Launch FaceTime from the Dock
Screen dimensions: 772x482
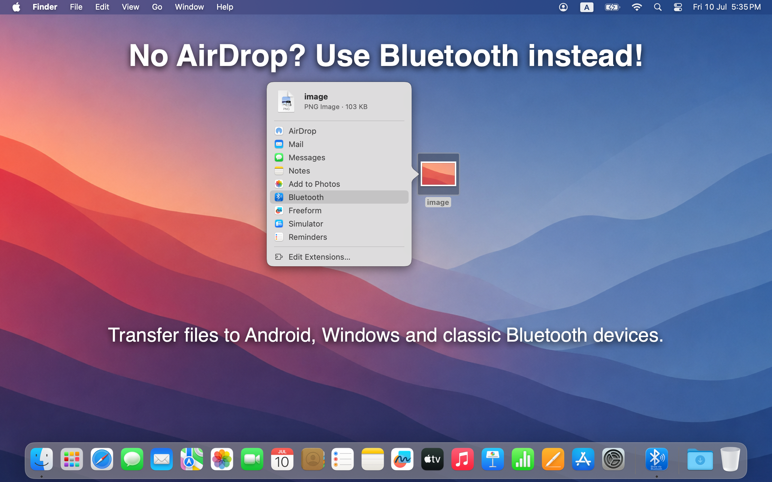point(252,459)
